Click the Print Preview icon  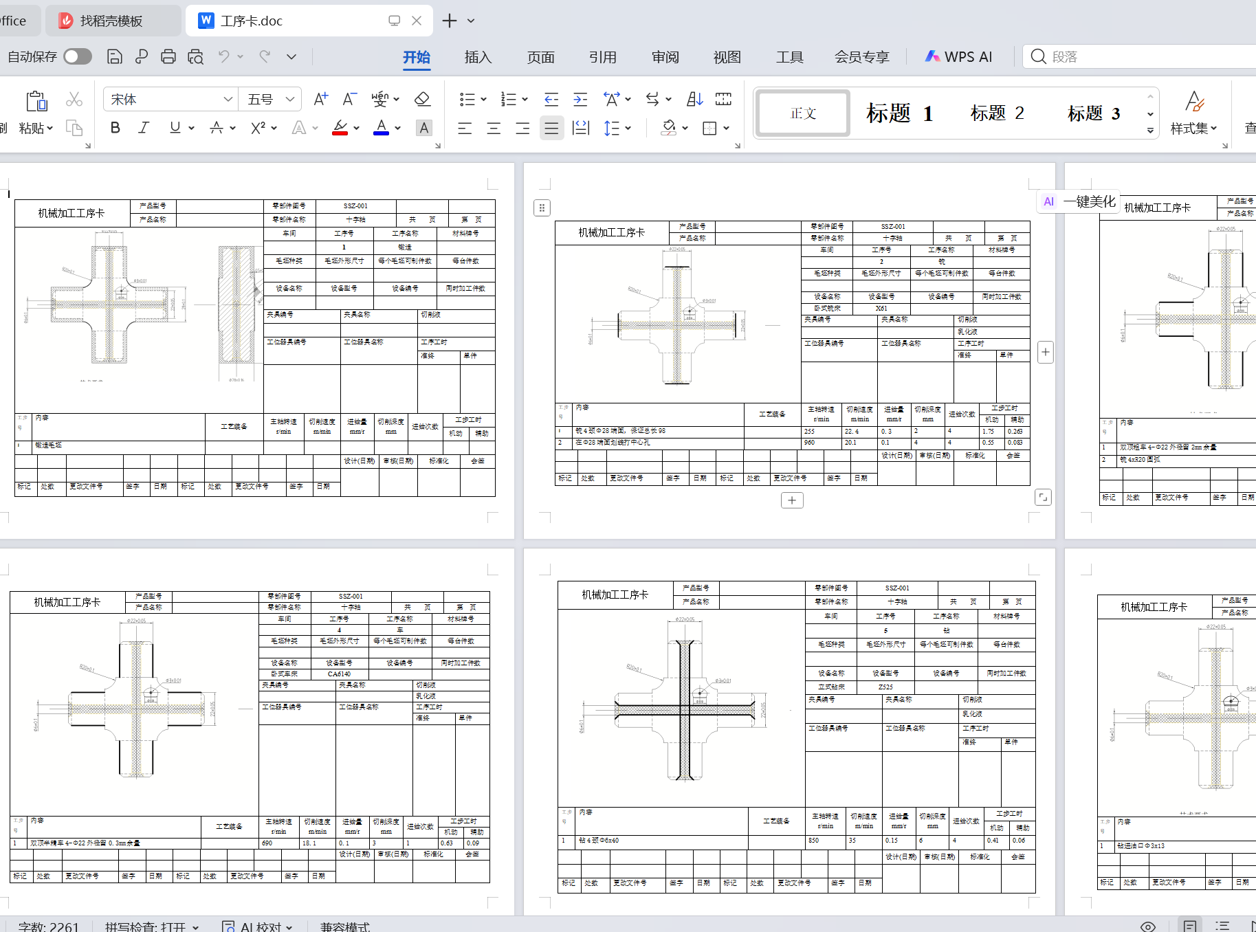[x=195, y=57]
